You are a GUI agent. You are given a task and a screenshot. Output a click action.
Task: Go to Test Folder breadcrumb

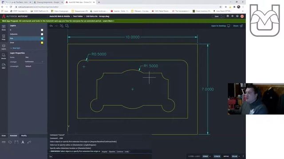(x=78, y=16)
